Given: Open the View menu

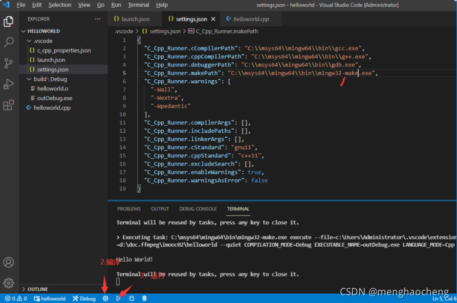Looking at the screenshot, I should (84, 5).
